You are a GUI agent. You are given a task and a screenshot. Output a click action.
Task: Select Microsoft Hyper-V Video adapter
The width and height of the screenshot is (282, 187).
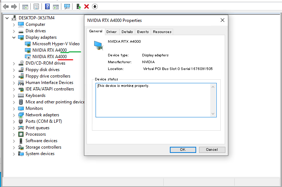56,44
